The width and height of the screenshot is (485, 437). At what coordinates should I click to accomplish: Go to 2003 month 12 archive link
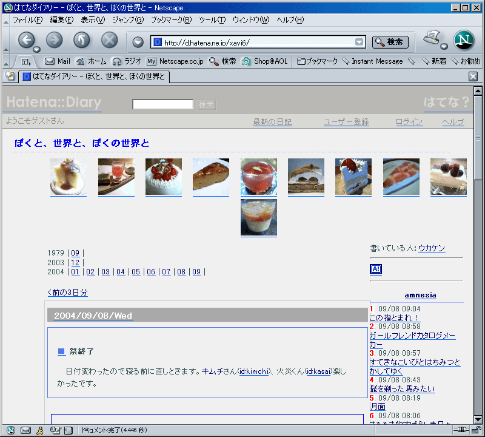pos(75,263)
